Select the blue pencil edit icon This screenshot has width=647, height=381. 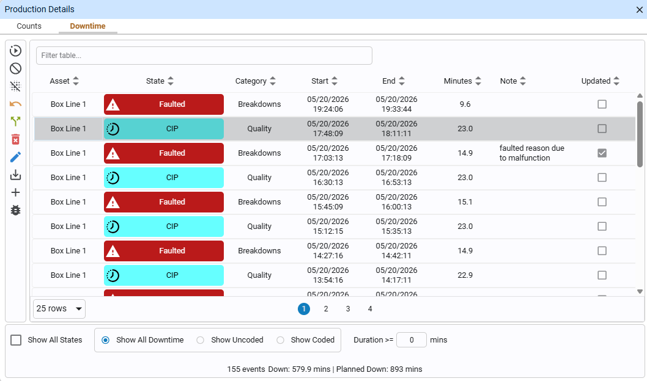point(15,157)
